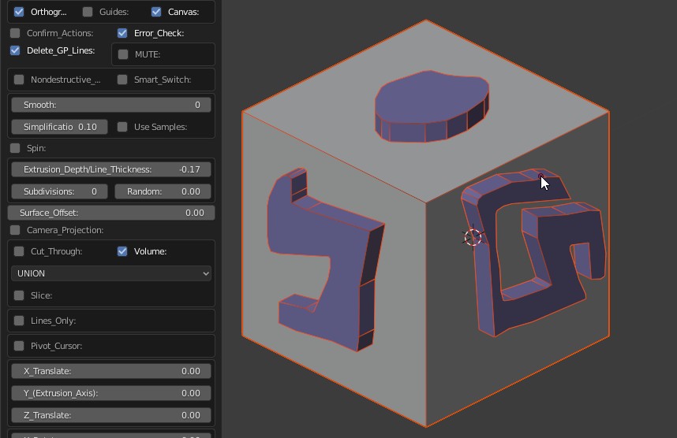Click the Subdivisions value field
677x438 pixels.
tap(60, 191)
